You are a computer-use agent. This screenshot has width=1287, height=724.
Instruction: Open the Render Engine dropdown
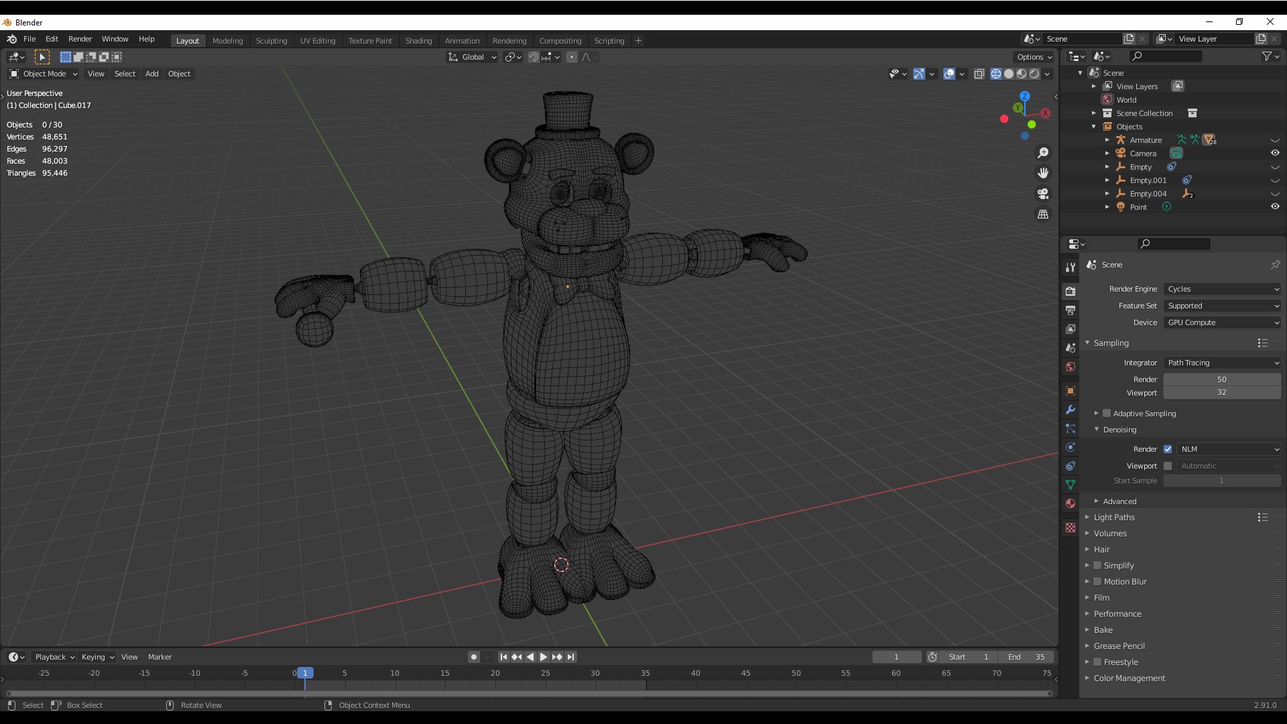1223,289
